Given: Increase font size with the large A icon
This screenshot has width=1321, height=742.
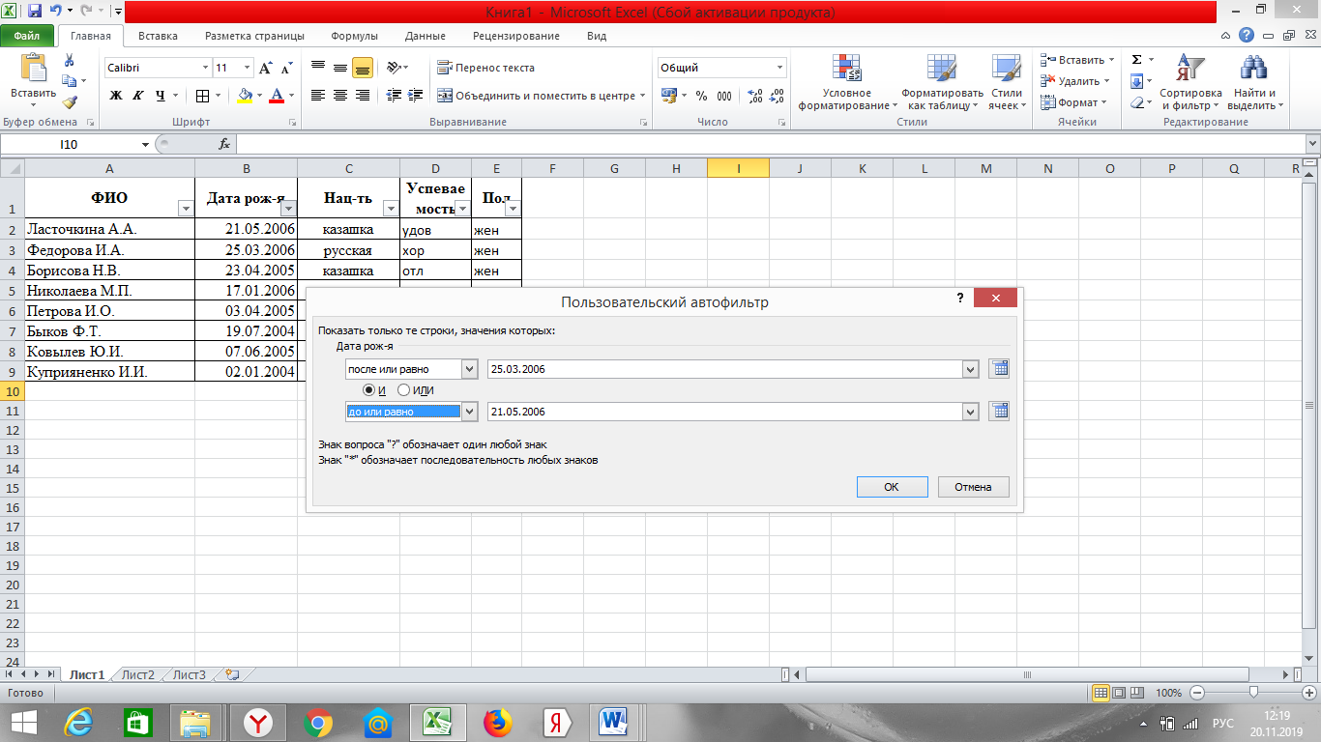Looking at the screenshot, I should (x=266, y=68).
